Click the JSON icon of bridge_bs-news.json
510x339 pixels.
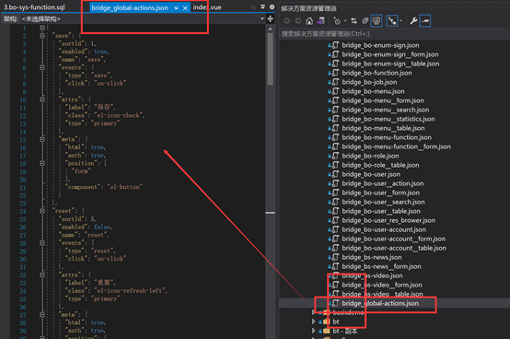pos(335,257)
